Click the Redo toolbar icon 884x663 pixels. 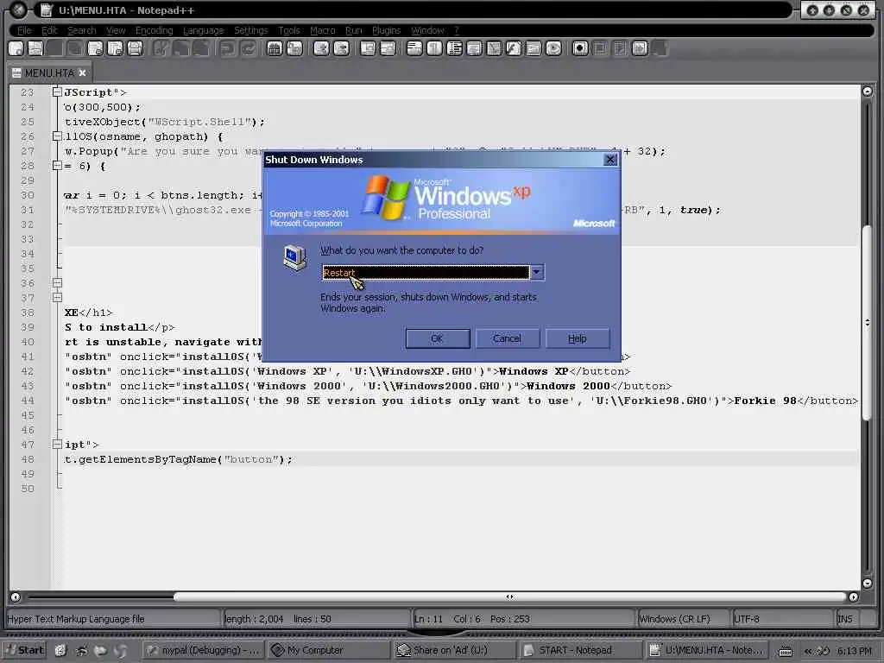(248, 48)
